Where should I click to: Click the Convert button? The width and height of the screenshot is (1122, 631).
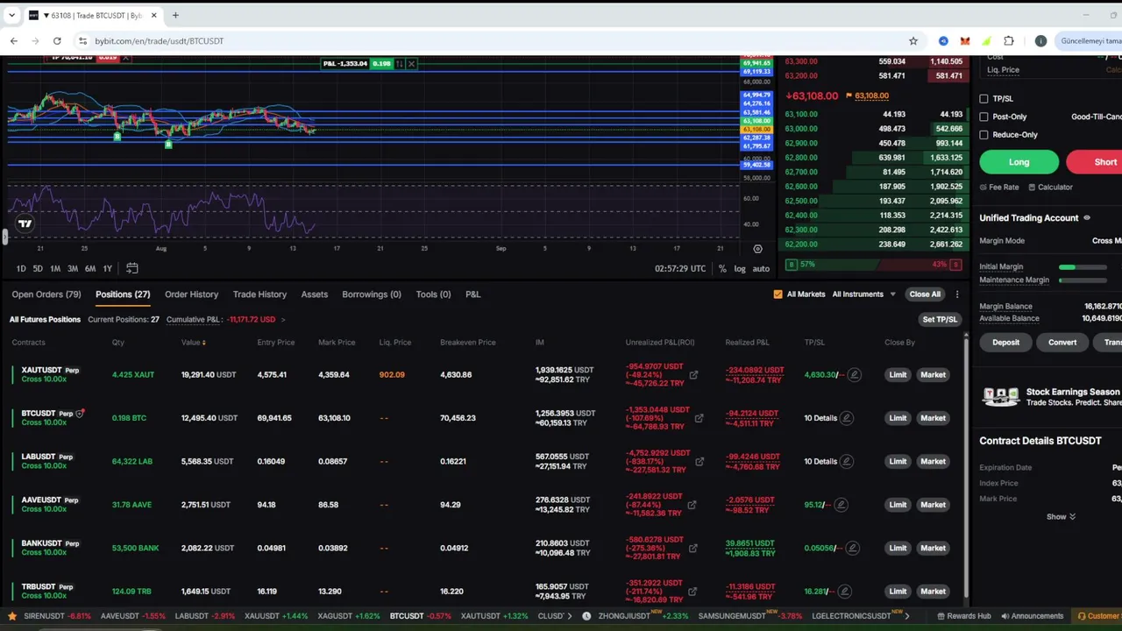(1062, 343)
